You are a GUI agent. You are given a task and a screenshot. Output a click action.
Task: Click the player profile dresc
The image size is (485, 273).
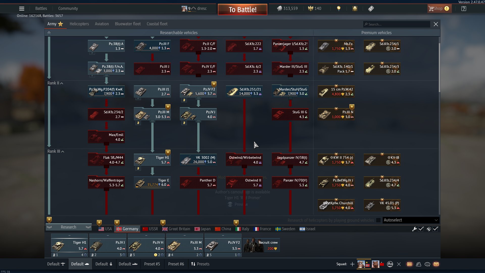(x=194, y=8)
